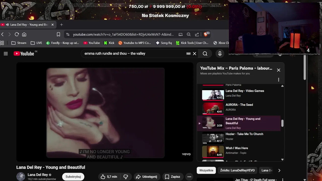
Task: Click the install/cast screen icon in address bar
Action: point(181,34)
